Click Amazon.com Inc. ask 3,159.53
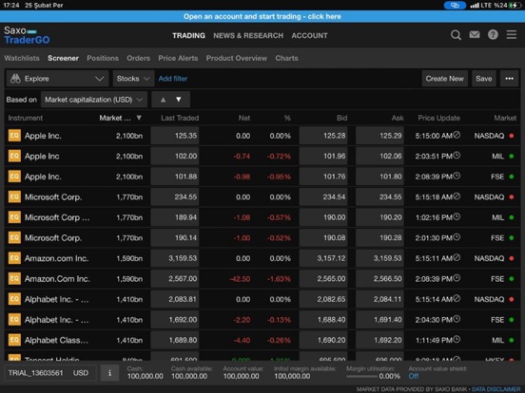 [379, 258]
